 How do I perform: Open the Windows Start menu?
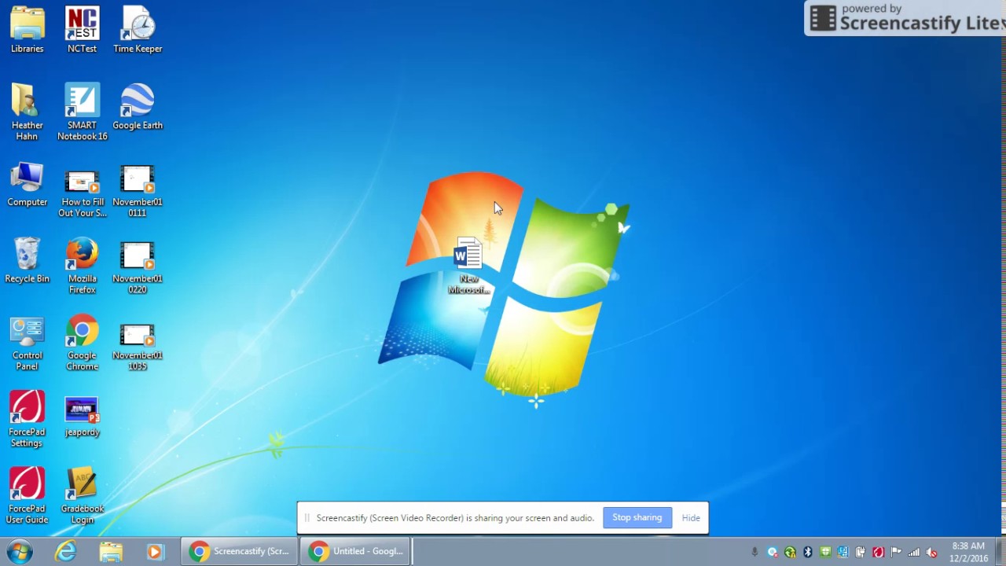(x=19, y=552)
